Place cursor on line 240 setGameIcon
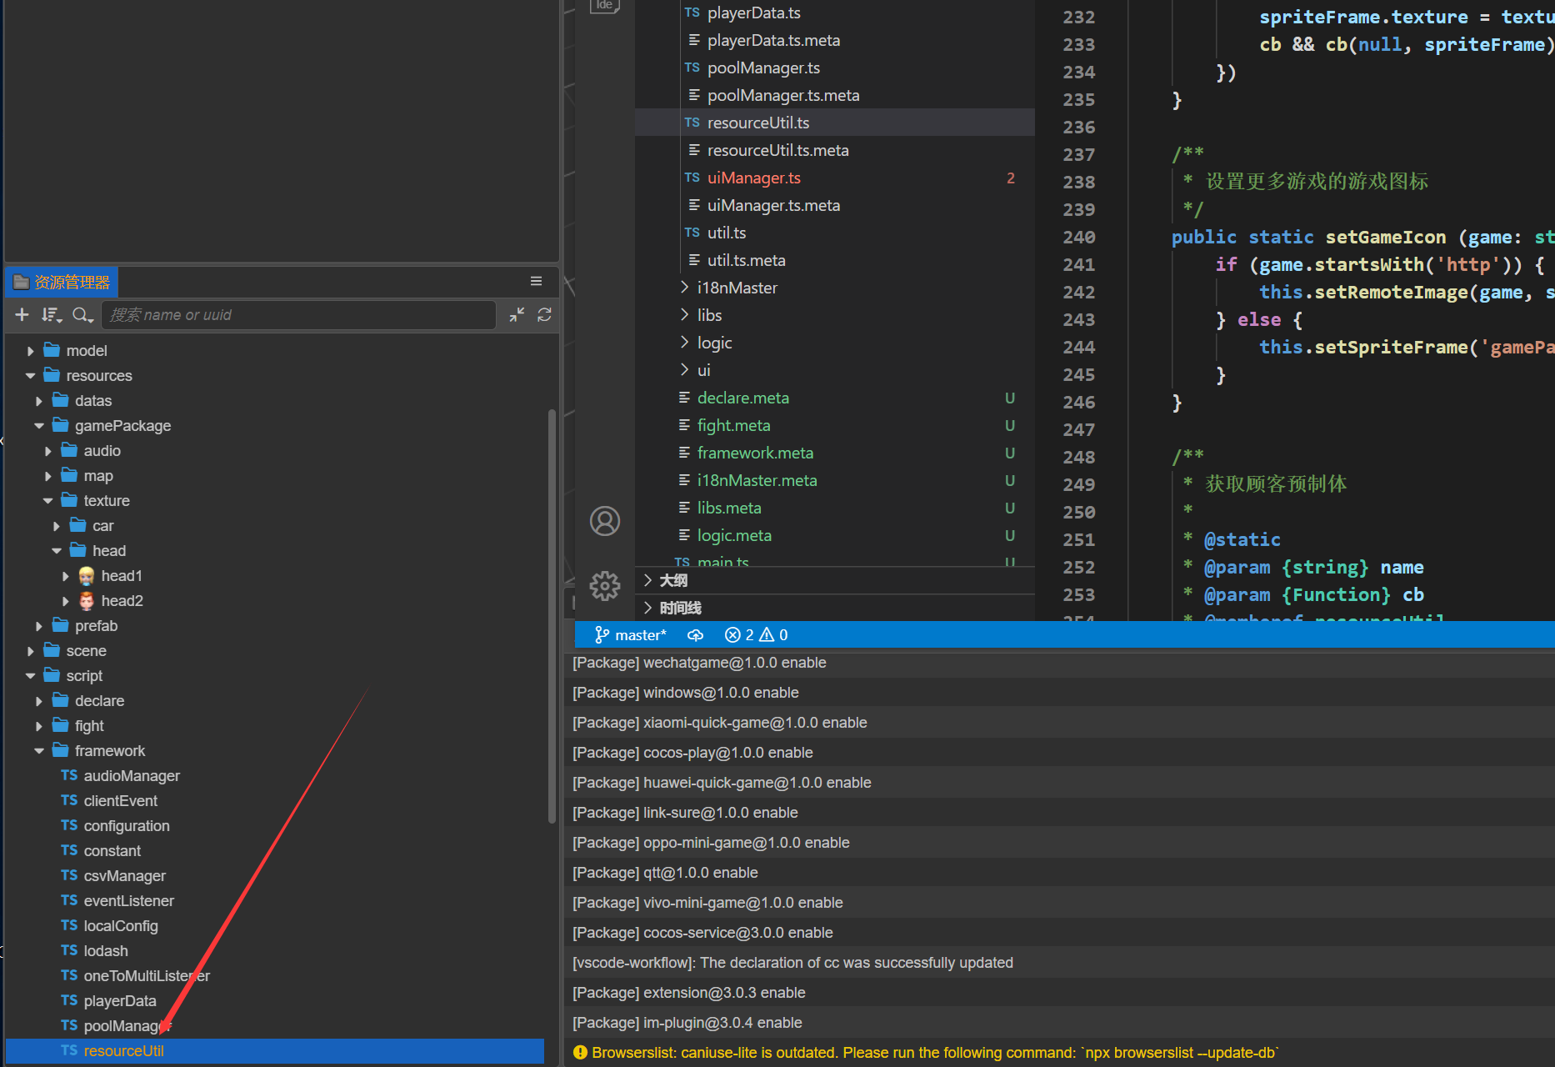This screenshot has width=1555, height=1067. [x=1386, y=238]
